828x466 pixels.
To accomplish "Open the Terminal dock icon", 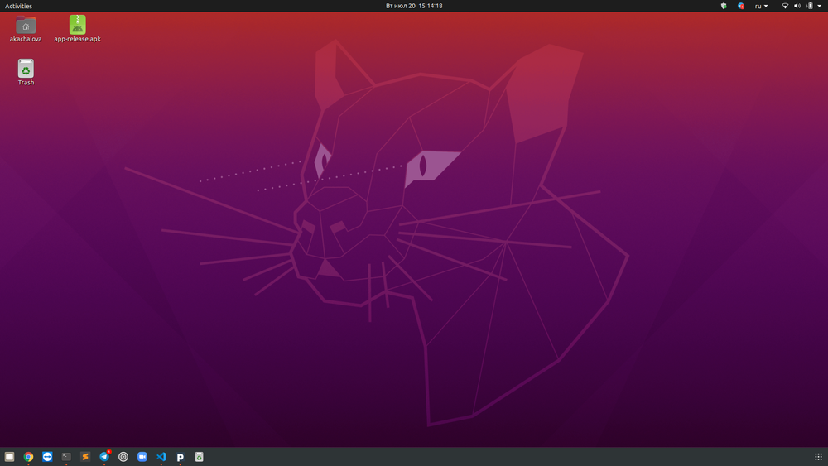I will pos(66,457).
